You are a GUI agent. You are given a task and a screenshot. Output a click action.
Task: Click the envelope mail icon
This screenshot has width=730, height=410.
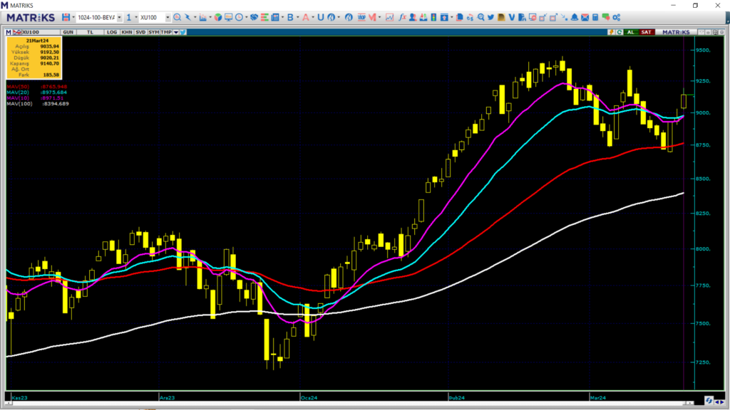[x=583, y=17]
